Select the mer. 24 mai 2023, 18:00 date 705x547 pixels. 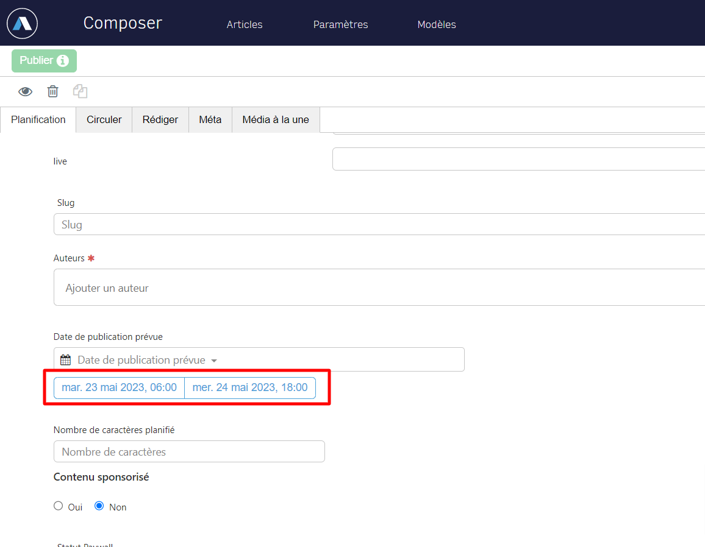click(250, 387)
